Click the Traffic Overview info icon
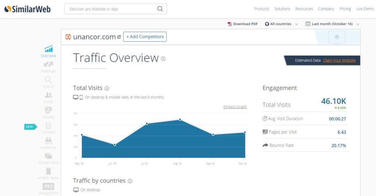The height and width of the screenshot is (196, 376). (x=163, y=59)
